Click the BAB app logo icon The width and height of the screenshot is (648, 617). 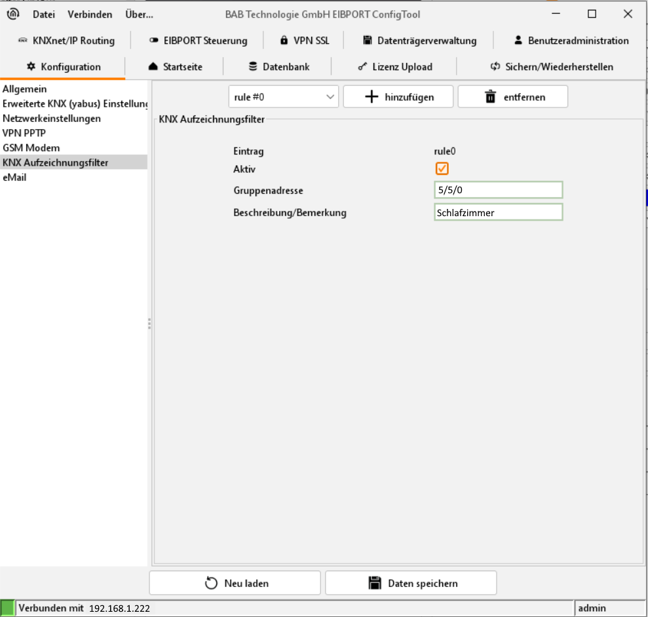pyautogui.click(x=12, y=14)
